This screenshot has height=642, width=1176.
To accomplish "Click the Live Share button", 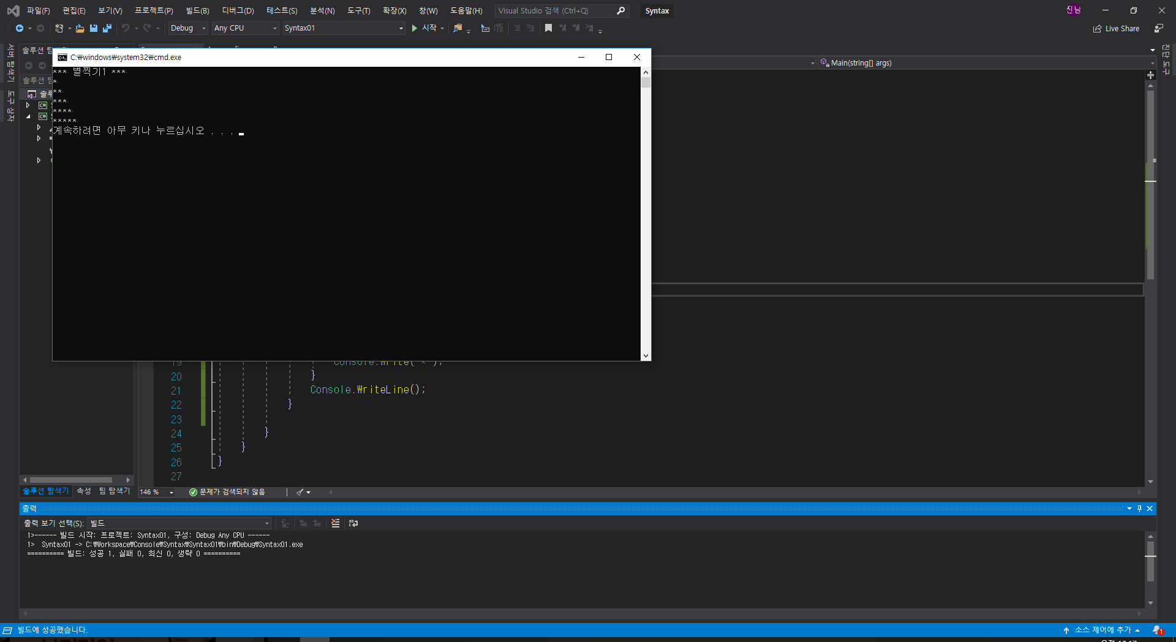I will (1116, 29).
